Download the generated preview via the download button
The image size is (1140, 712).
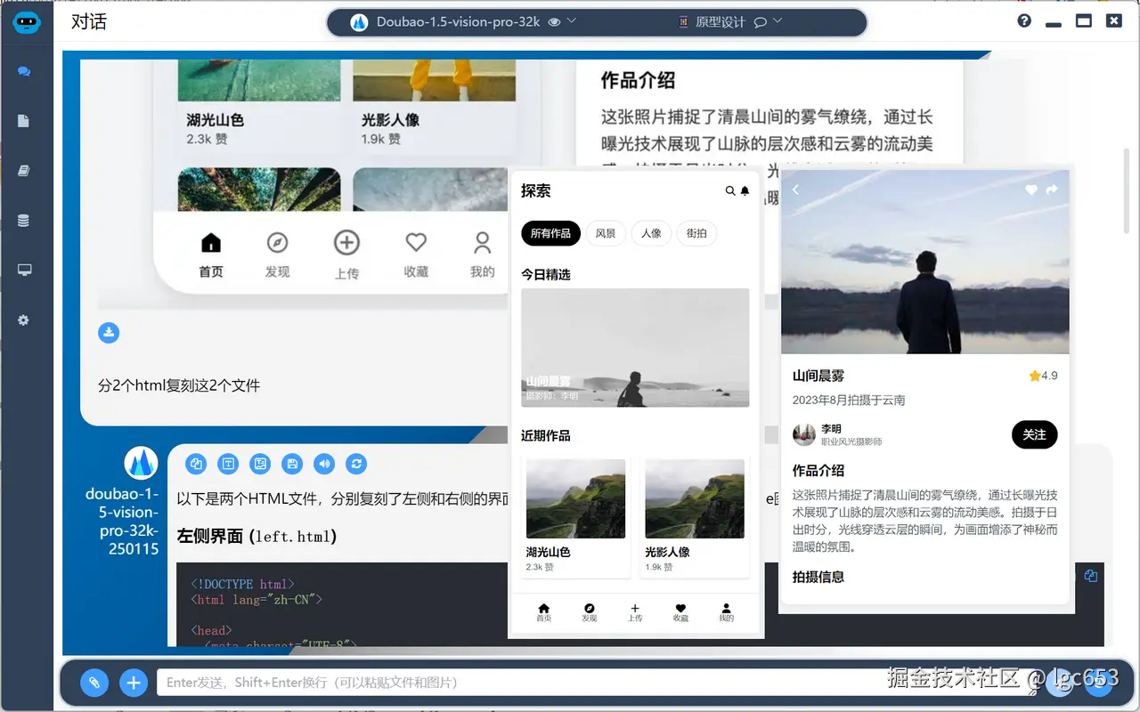pyautogui.click(x=109, y=332)
